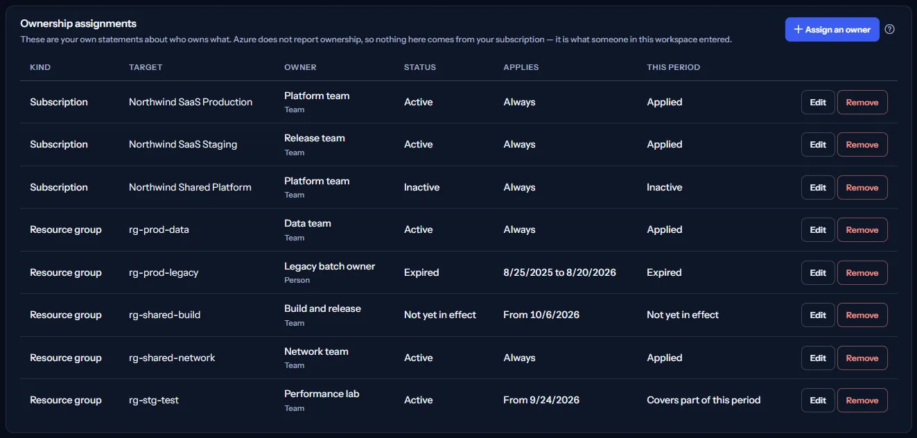The image size is (917, 438).
Task: Click the Build and release owner name
Action: point(322,308)
